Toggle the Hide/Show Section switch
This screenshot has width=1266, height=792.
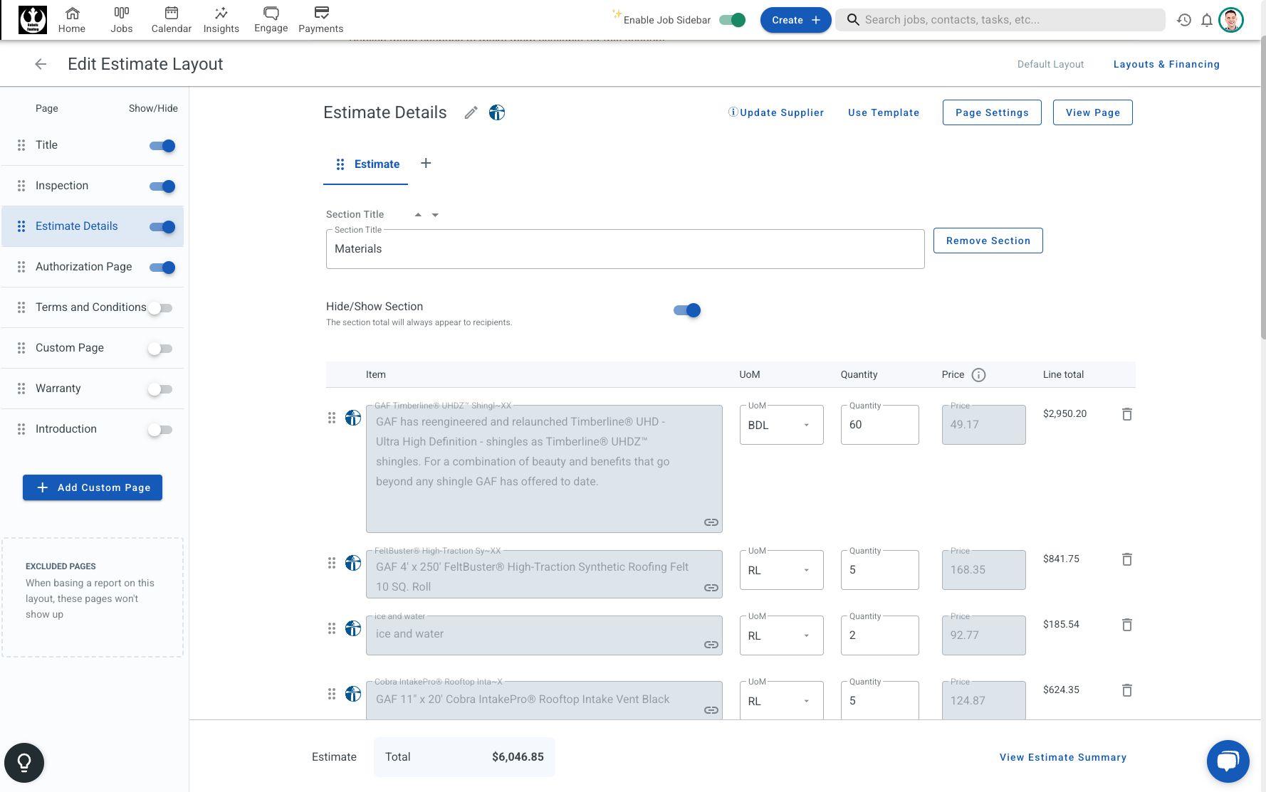[687, 310]
